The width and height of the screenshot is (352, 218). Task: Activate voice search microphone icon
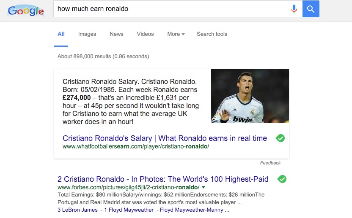pos(294,9)
